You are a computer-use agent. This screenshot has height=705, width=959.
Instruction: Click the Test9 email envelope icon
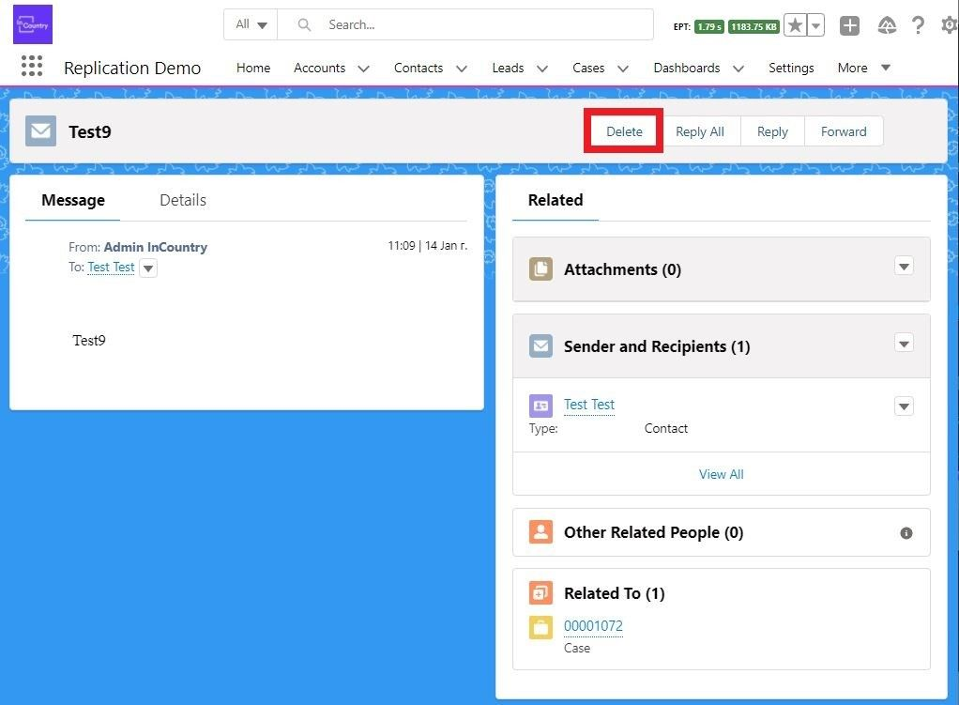[41, 131]
